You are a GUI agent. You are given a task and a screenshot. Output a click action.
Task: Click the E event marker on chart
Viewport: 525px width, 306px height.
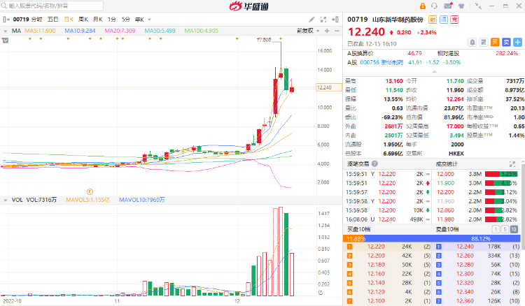click(90, 191)
